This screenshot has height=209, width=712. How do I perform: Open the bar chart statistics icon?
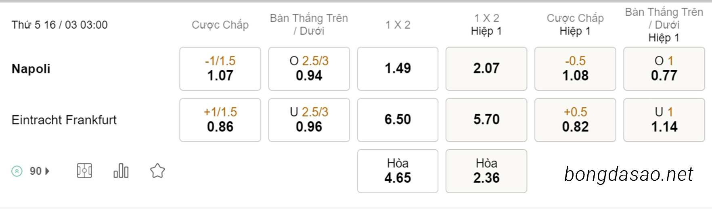coord(121,171)
